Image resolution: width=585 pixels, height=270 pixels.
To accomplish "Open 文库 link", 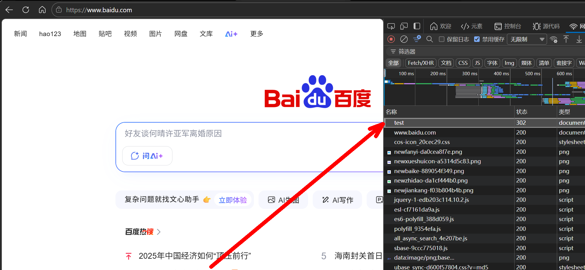I will tap(206, 34).
